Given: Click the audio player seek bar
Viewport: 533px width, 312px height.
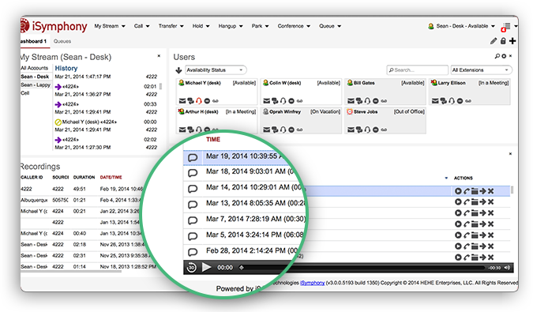Looking at the screenshot, I should 362,268.
